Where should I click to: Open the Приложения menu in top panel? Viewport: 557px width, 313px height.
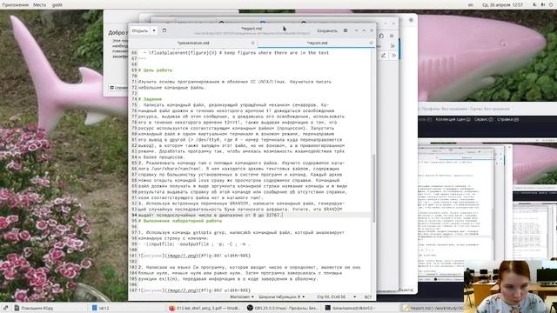click(x=16, y=5)
